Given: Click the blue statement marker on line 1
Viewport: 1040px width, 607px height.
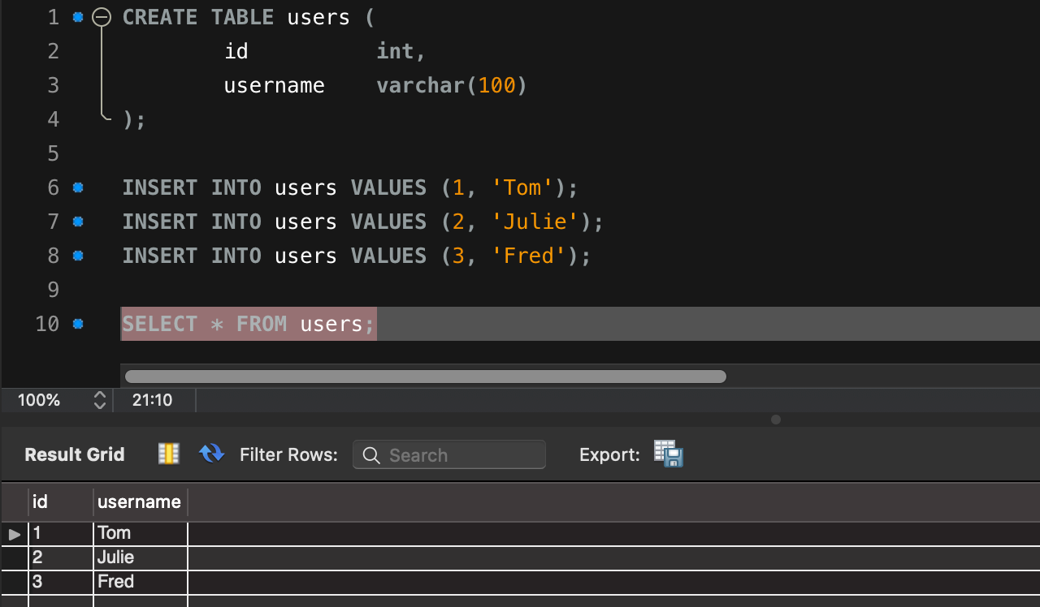Looking at the screenshot, I should 78,17.
